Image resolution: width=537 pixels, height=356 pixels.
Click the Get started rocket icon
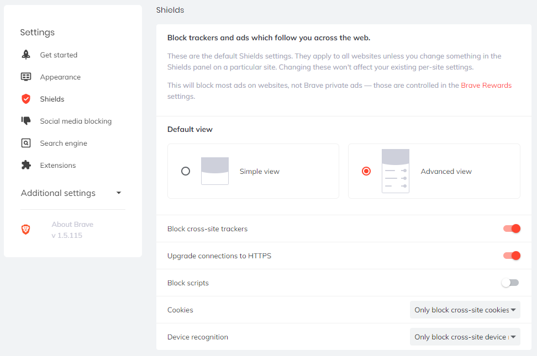[26, 55]
